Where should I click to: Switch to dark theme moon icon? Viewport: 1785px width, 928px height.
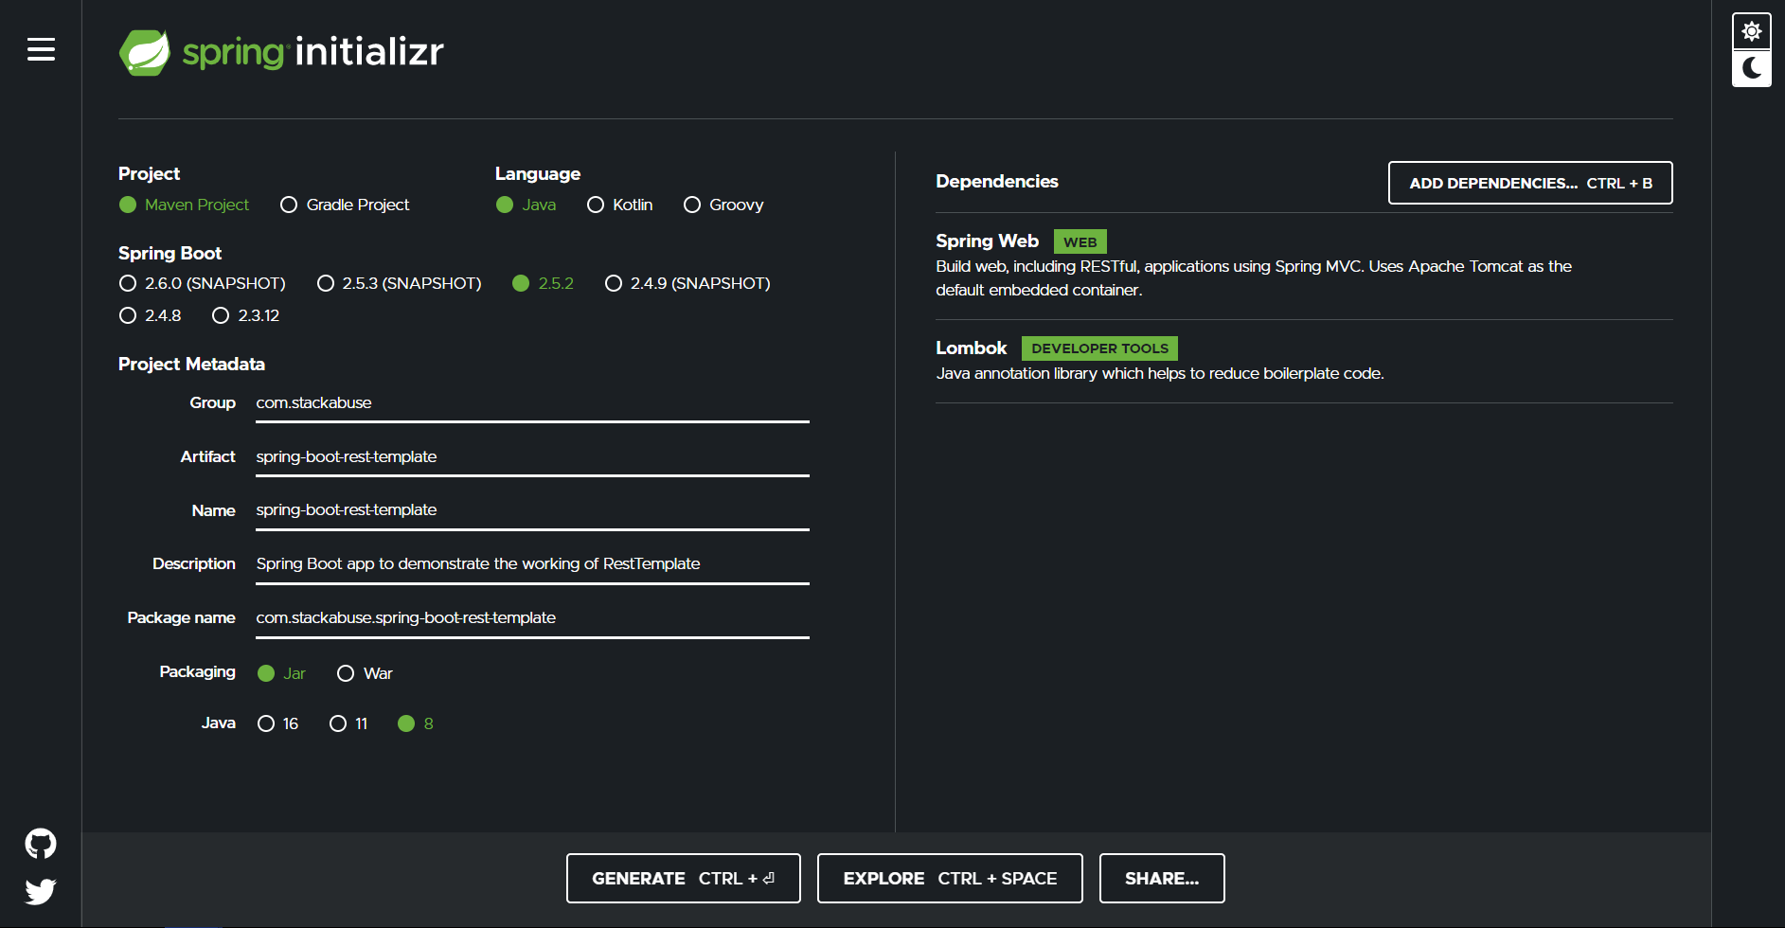1751,68
